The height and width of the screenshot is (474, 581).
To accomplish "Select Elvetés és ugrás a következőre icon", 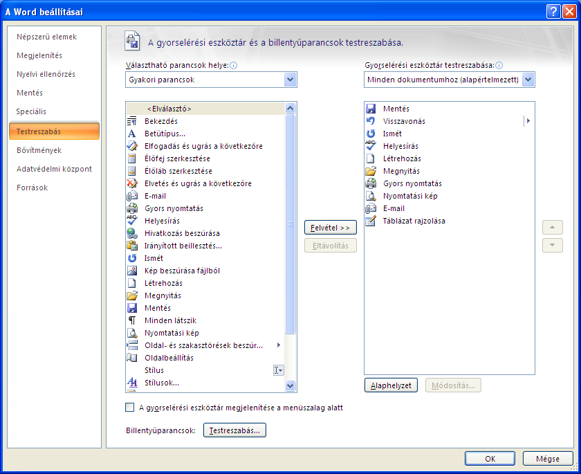I will pos(132,183).
